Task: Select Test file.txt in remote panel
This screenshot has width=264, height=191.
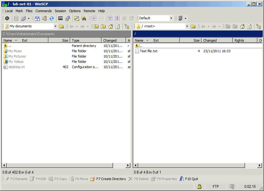Action: pyautogui.click(x=149, y=51)
